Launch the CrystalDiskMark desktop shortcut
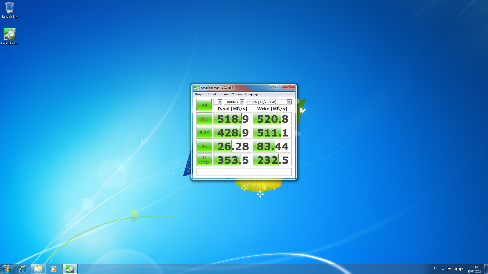The height and width of the screenshot is (274, 488). point(10,36)
